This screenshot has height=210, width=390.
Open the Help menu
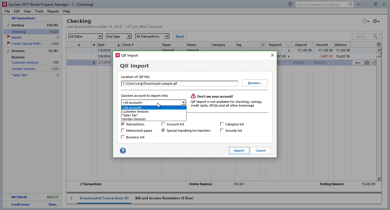click(x=66, y=11)
